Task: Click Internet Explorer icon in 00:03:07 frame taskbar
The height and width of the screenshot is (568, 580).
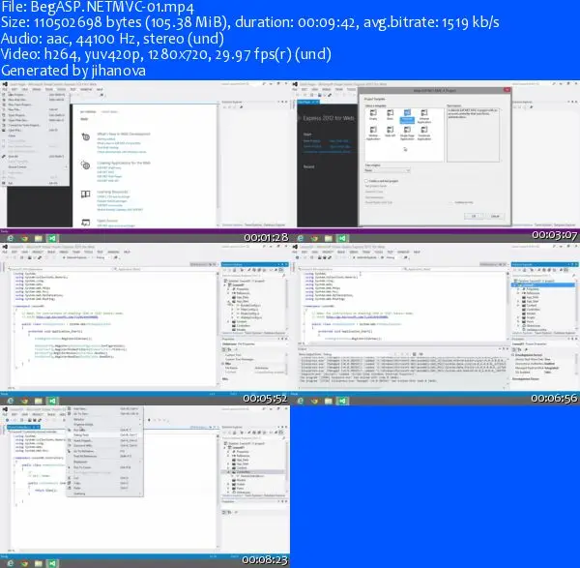Action: [x=301, y=238]
